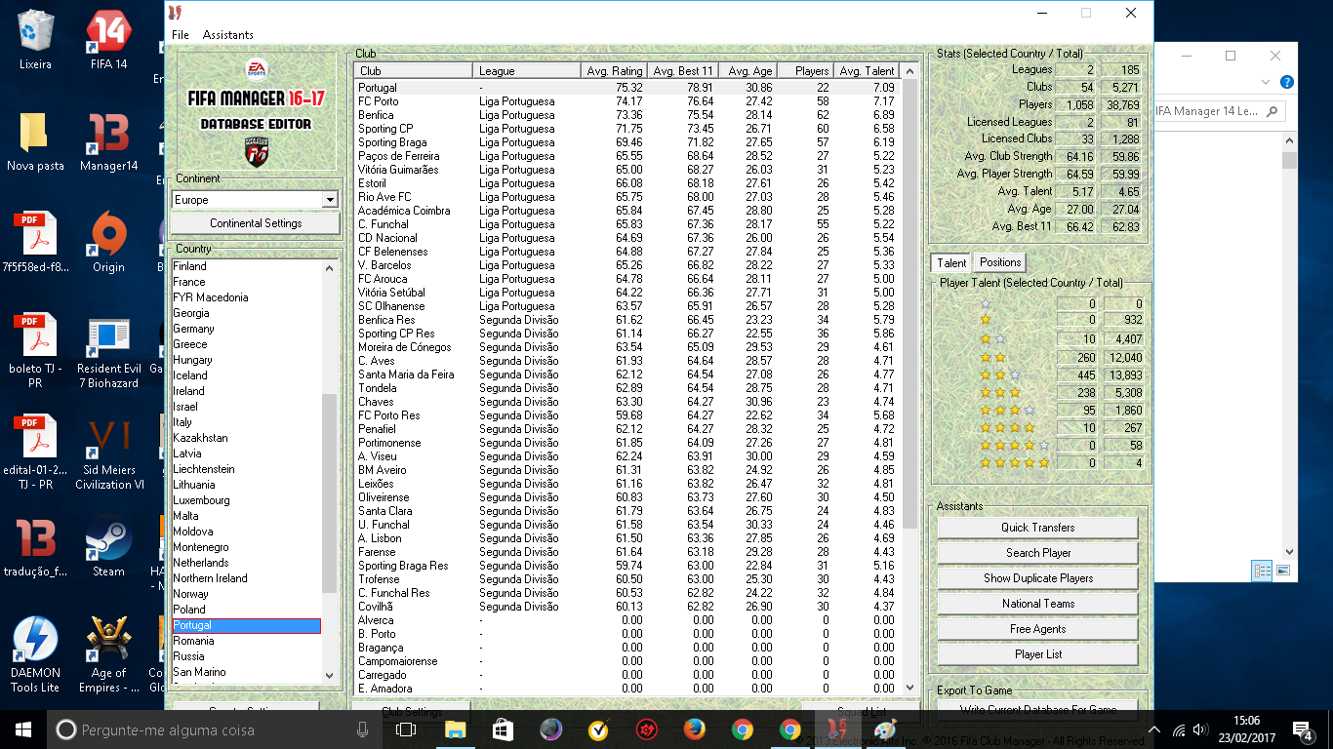The height and width of the screenshot is (749, 1333).
Task: Open the Continent dropdown showing Europe
Action: click(255, 200)
